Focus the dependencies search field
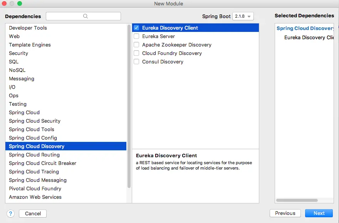This screenshot has width=339, height=223. (83, 16)
